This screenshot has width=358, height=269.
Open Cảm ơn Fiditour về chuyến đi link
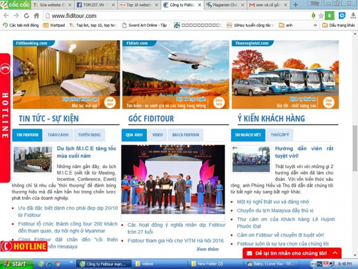(x=280, y=235)
